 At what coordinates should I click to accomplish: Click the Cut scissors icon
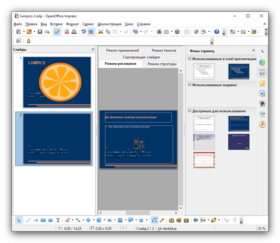point(100,32)
